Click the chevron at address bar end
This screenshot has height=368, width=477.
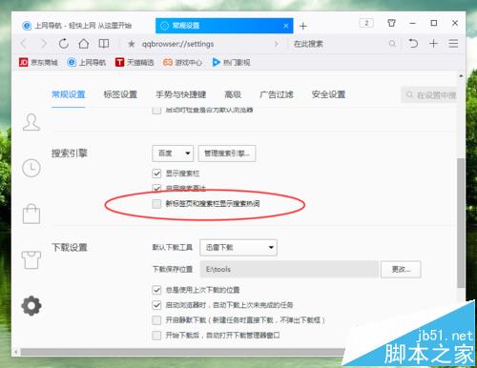coord(276,44)
